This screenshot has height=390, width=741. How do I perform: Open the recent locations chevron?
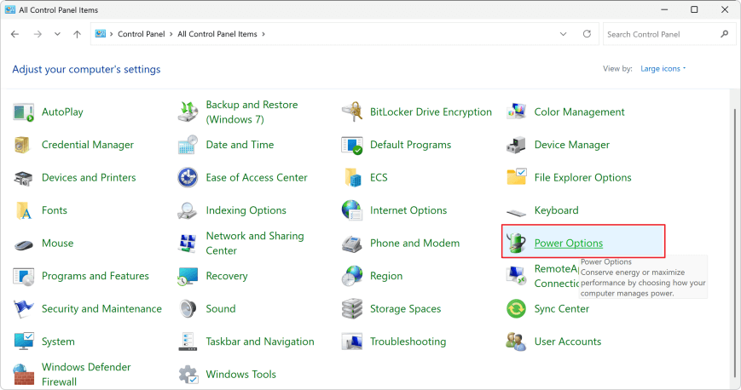(57, 34)
